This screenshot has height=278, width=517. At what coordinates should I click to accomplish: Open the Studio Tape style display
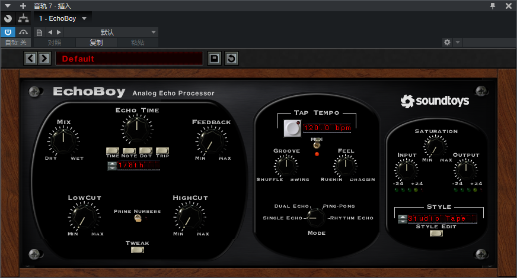pyautogui.click(x=442, y=218)
